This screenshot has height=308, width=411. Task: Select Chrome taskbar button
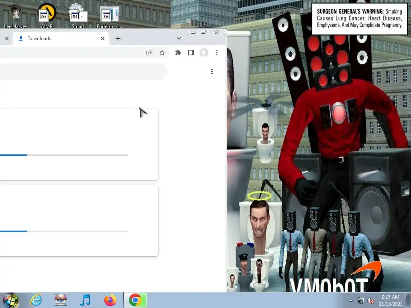[x=135, y=300]
